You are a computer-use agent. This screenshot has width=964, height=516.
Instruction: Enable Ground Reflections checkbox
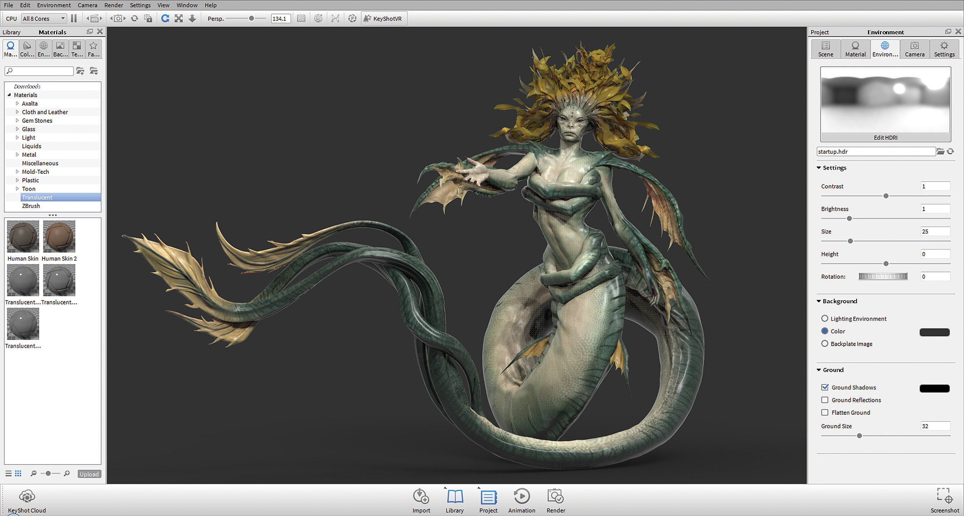pyautogui.click(x=825, y=400)
